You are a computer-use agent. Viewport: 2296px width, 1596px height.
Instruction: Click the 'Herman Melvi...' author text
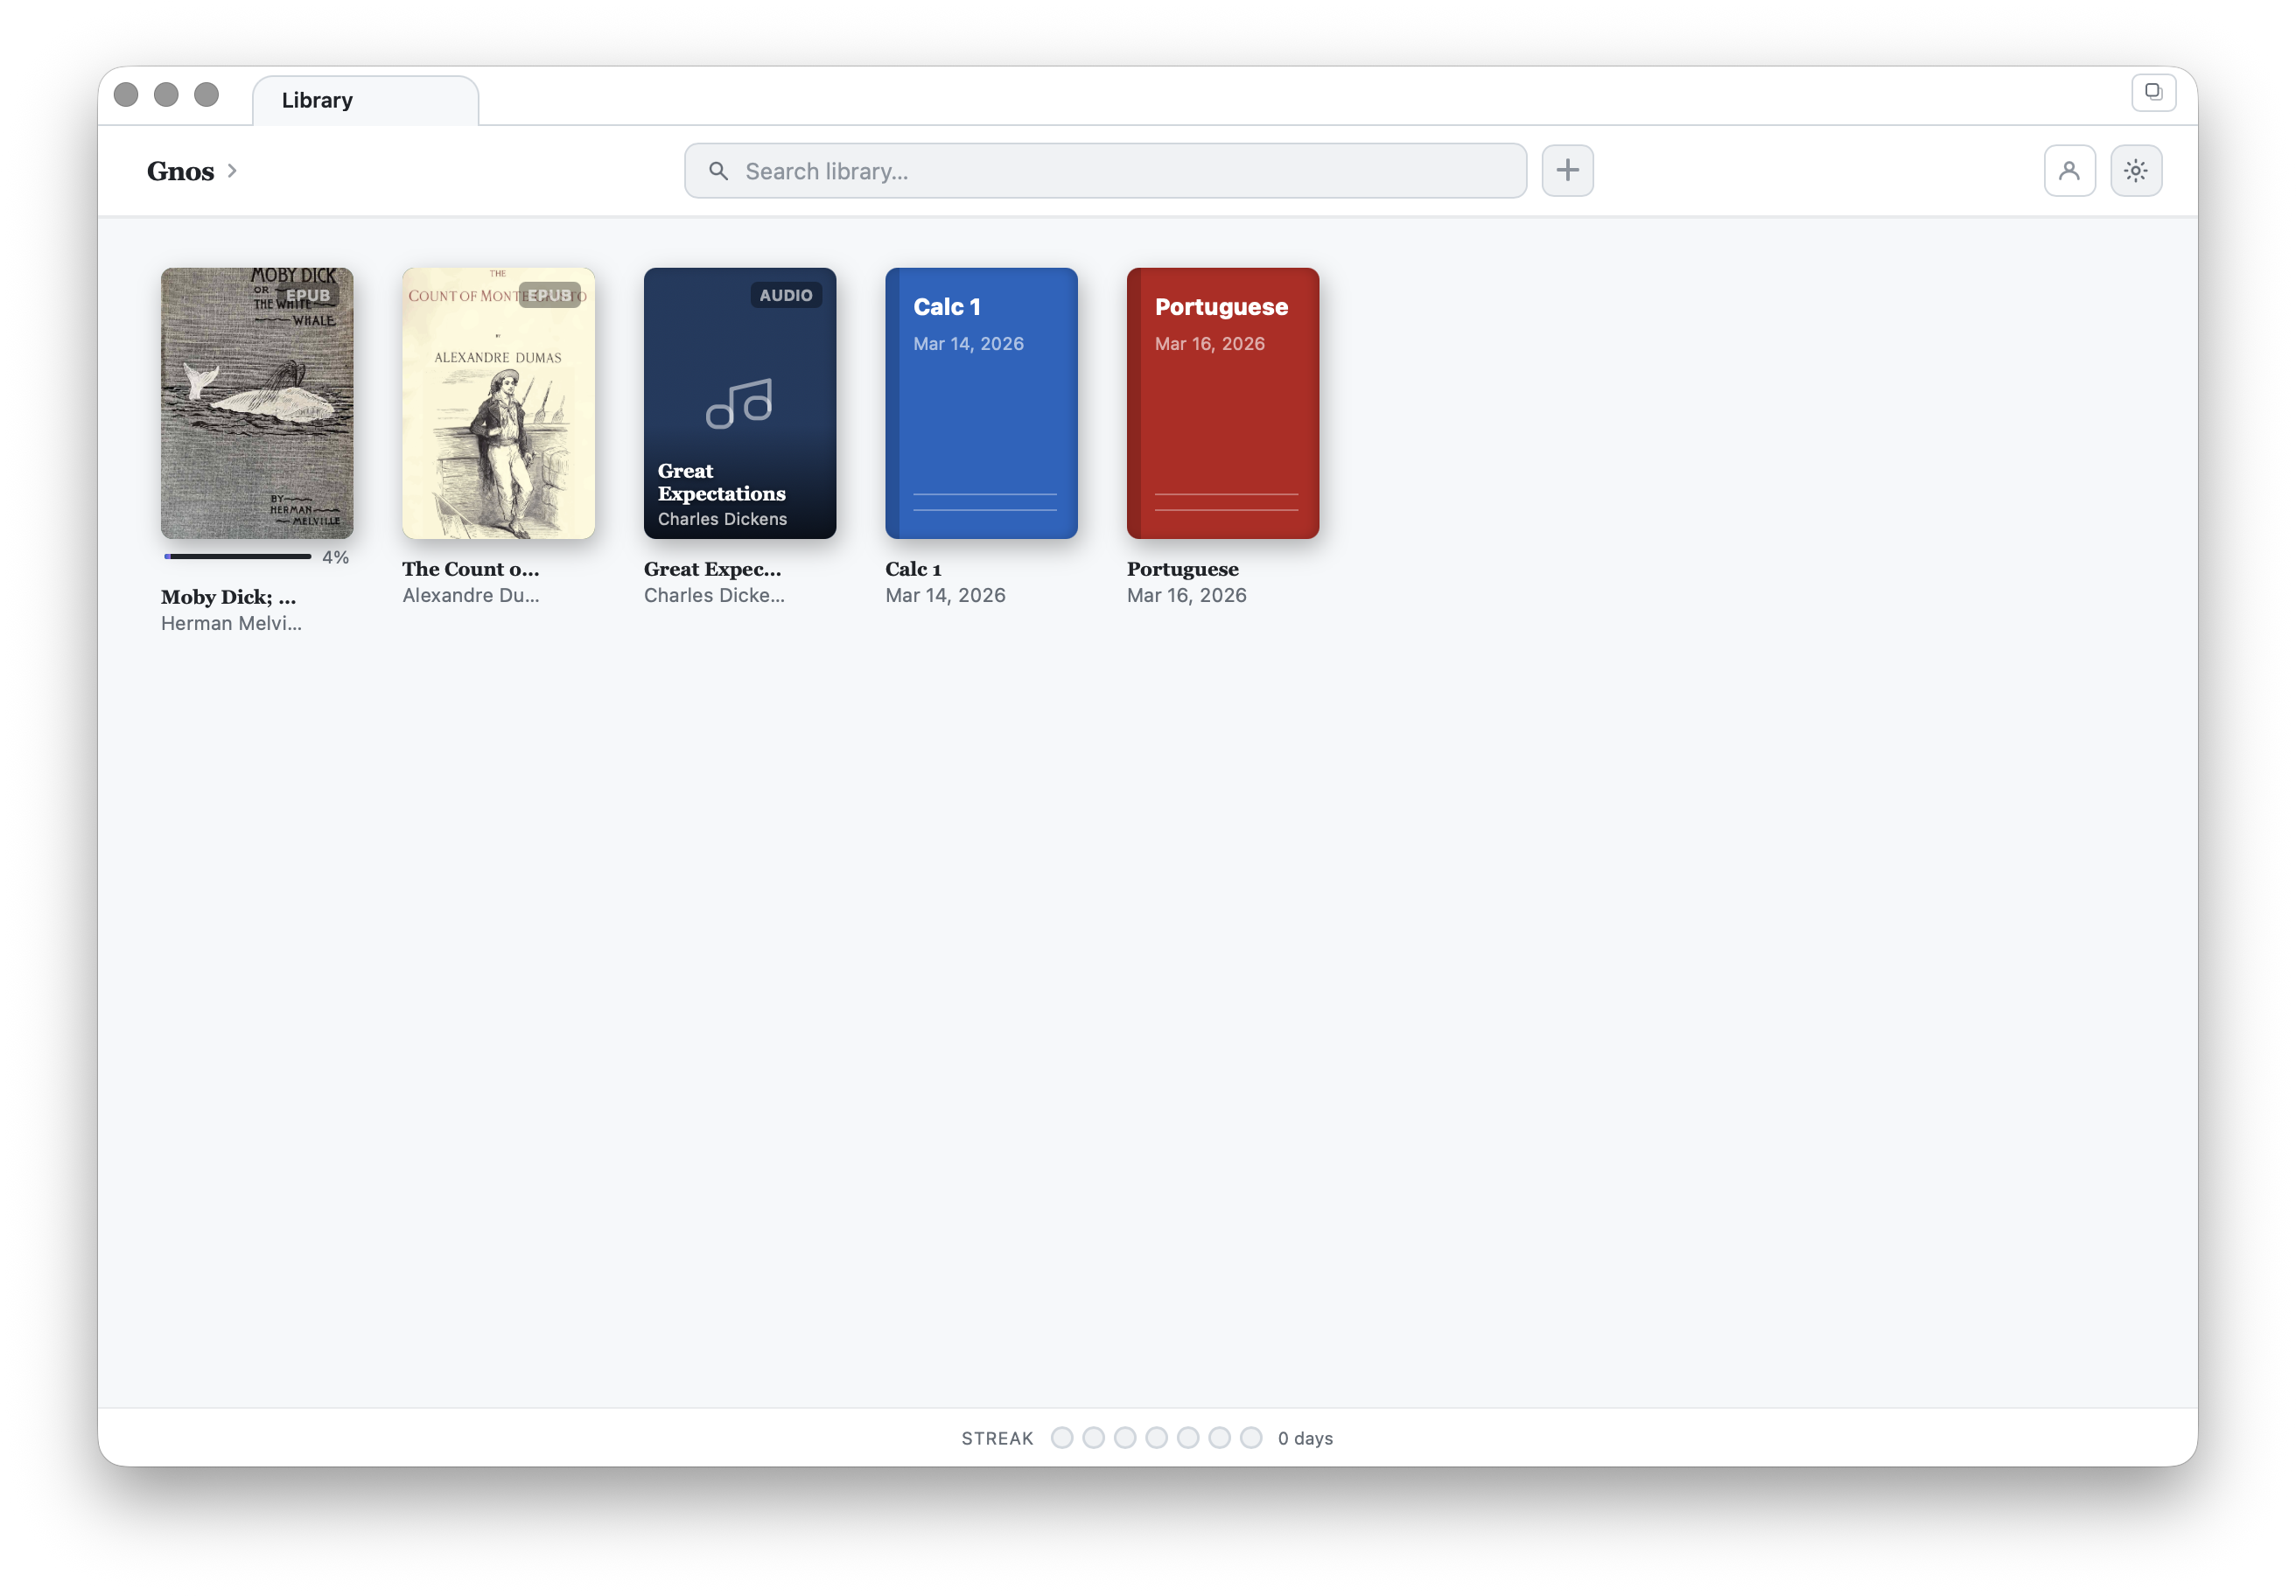pyautogui.click(x=231, y=623)
